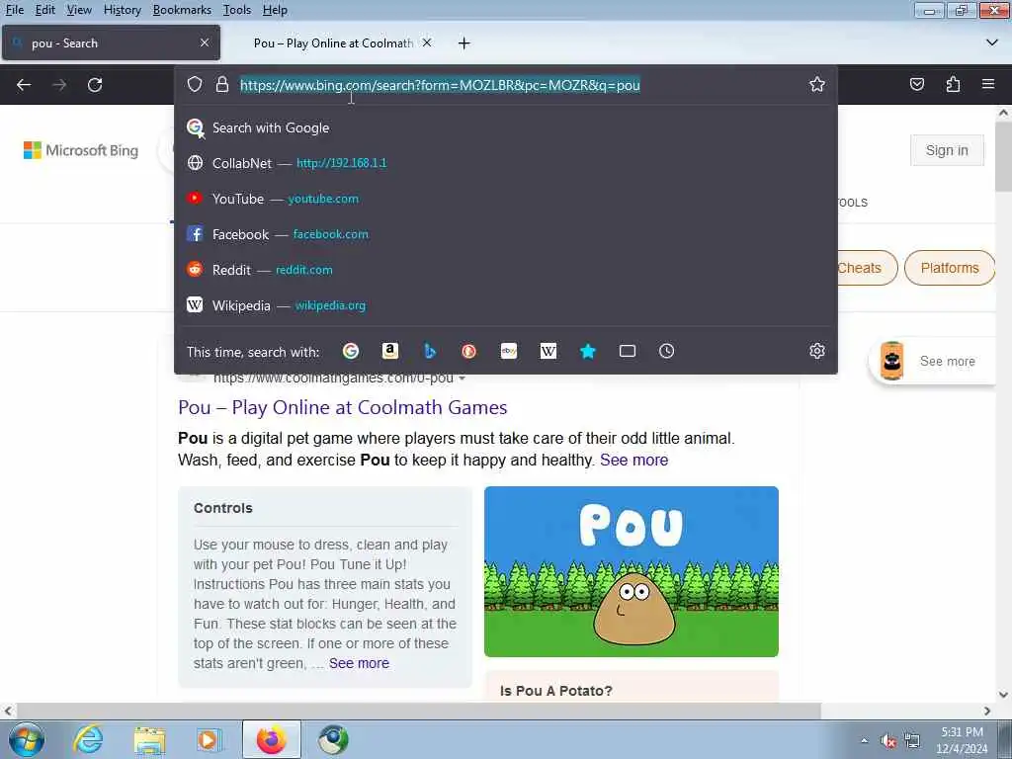Click See more after Pou description
Viewport: 1012px width, 759px height.
633,461
